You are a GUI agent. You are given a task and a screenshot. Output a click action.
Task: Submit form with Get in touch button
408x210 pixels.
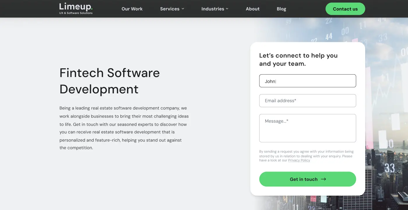(x=303, y=179)
